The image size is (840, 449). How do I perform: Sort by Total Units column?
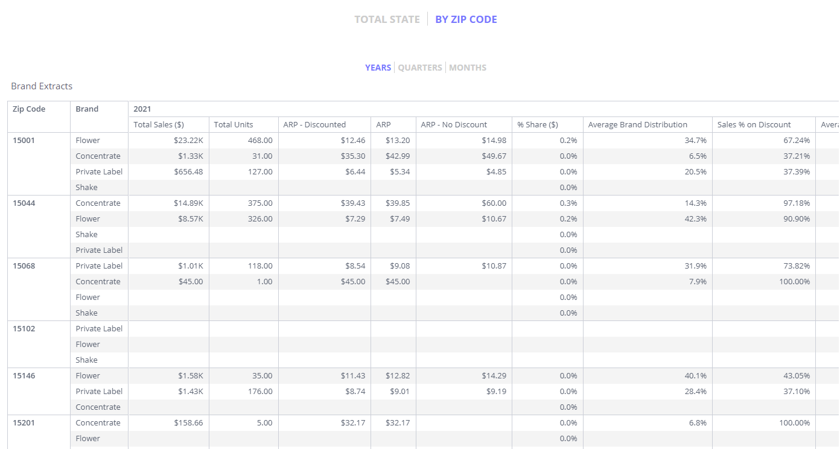point(234,125)
